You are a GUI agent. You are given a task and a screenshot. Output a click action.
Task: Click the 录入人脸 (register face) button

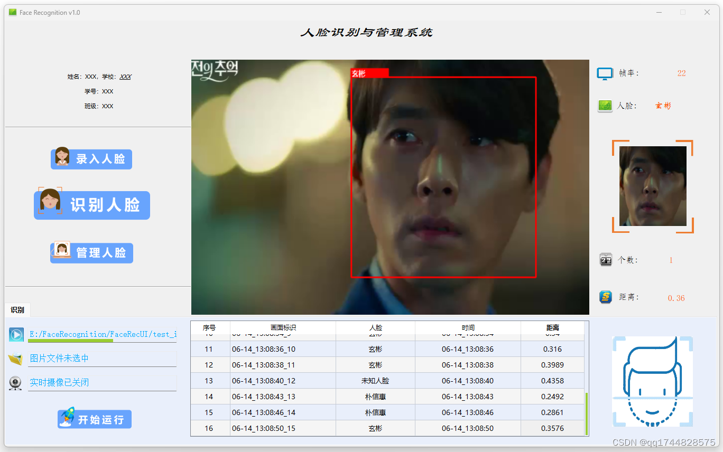(x=91, y=158)
